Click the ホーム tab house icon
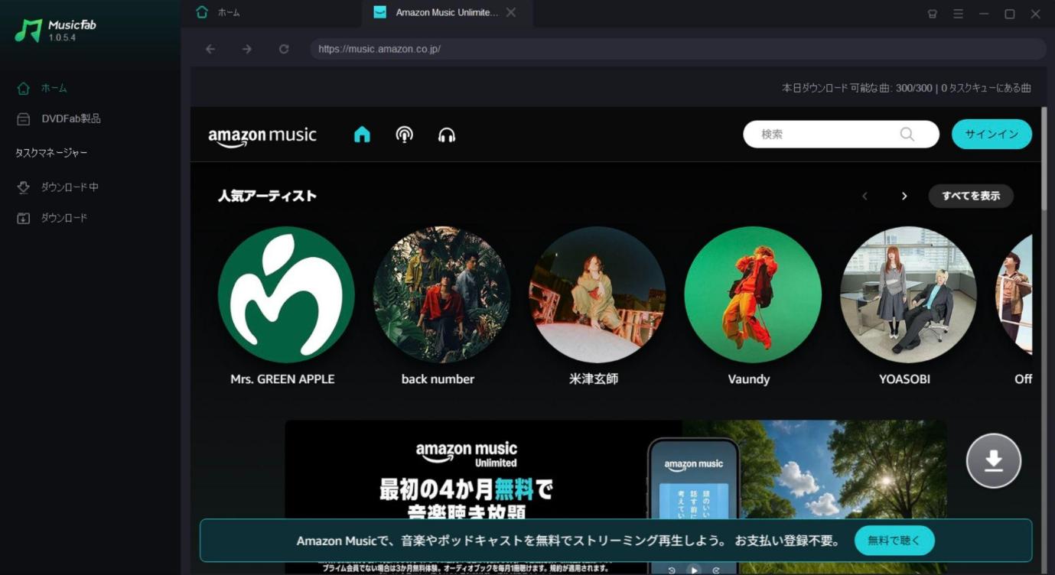1055x575 pixels. pos(202,12)
